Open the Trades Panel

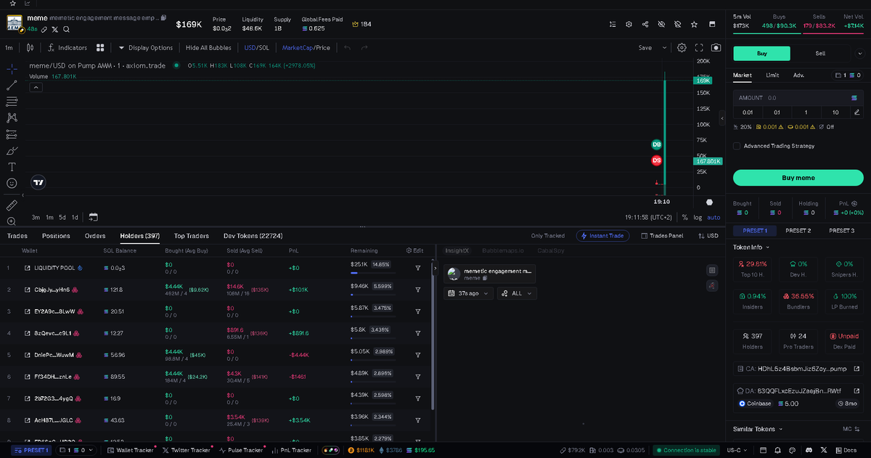pos(662,236)
